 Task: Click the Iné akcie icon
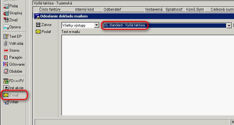pos(6,88)
